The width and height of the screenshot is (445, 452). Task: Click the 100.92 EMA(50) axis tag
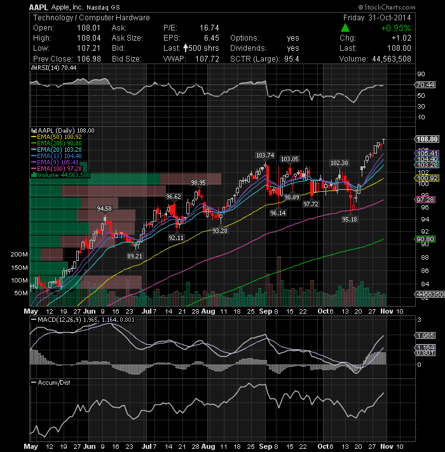tap(427, 178)
